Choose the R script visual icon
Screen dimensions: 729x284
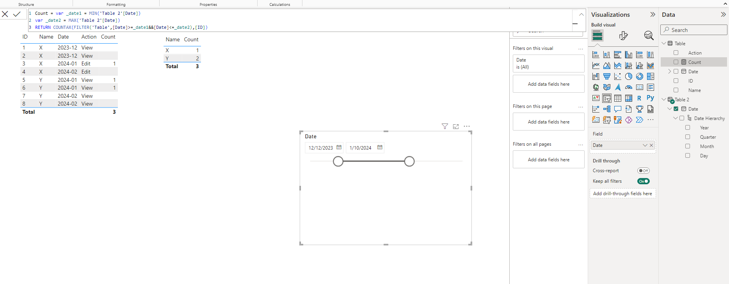(x=640, y=98)
